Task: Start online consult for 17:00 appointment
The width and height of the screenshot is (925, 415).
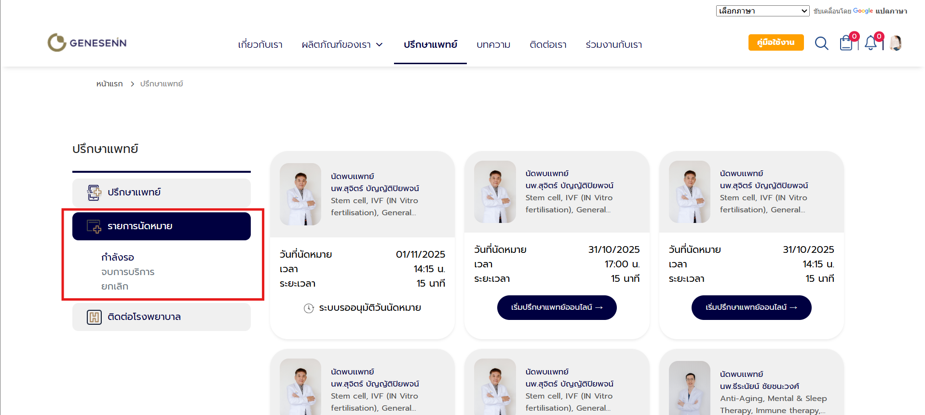Action: point(557,307)
